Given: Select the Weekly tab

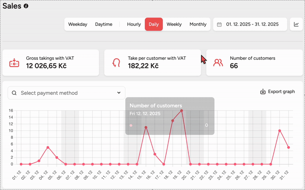Looking at the screenshot, I should pos(174,24).
